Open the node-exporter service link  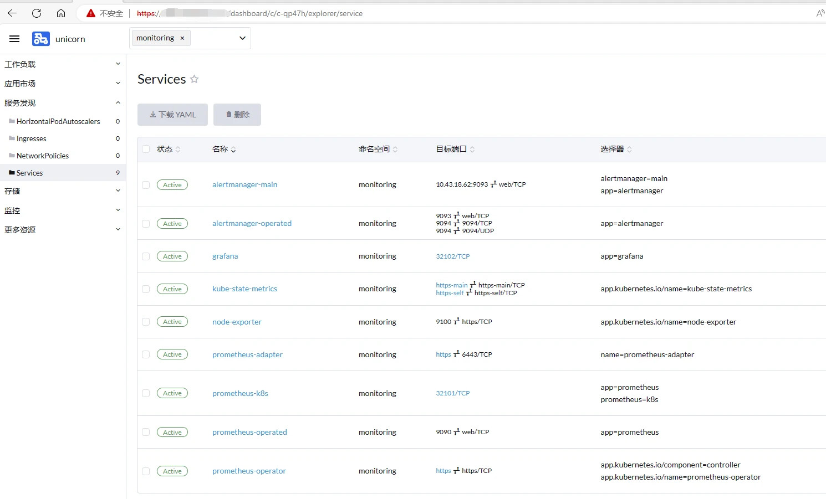click(x=237, y=322)
